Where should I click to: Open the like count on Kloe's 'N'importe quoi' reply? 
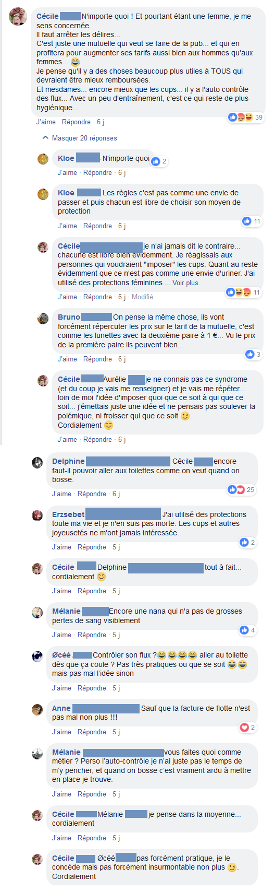[x=159, y=161]
